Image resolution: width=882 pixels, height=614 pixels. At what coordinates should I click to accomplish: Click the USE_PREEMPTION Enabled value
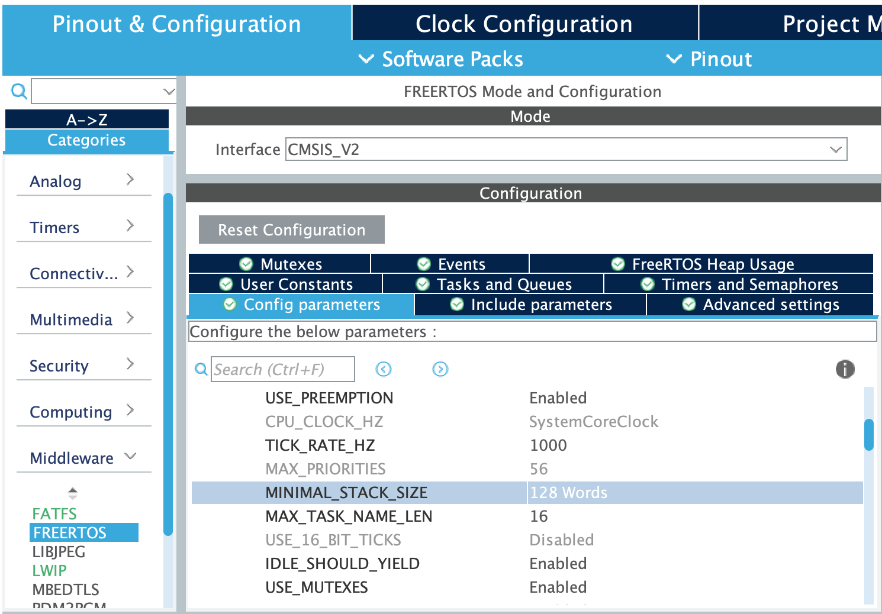click(x=558, y=398)
